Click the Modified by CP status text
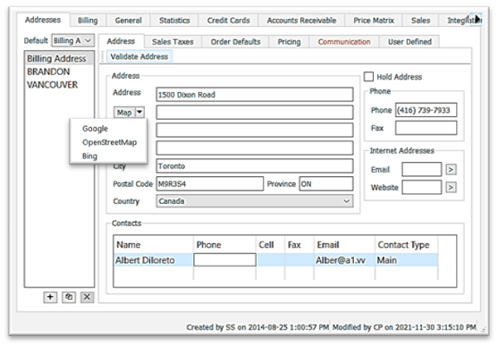498x347 pixels. 404,327
